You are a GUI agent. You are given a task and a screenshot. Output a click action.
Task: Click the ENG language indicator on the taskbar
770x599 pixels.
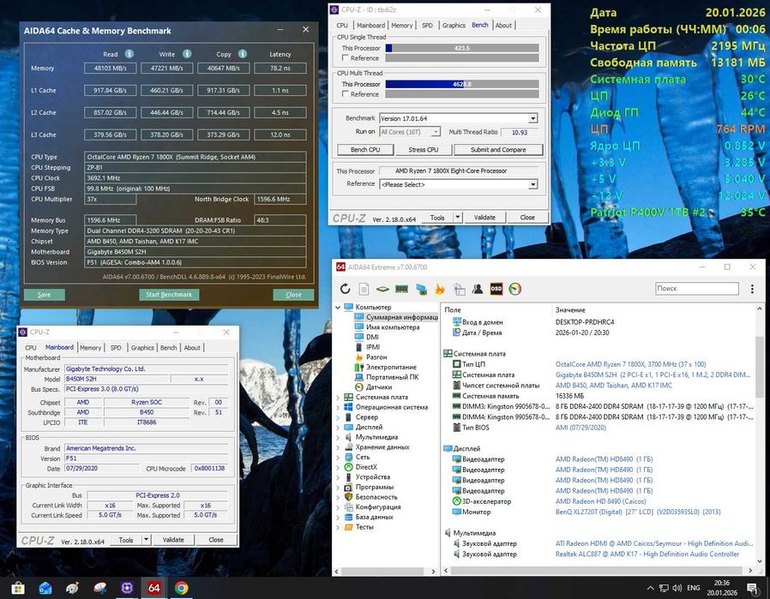point(694,588)
